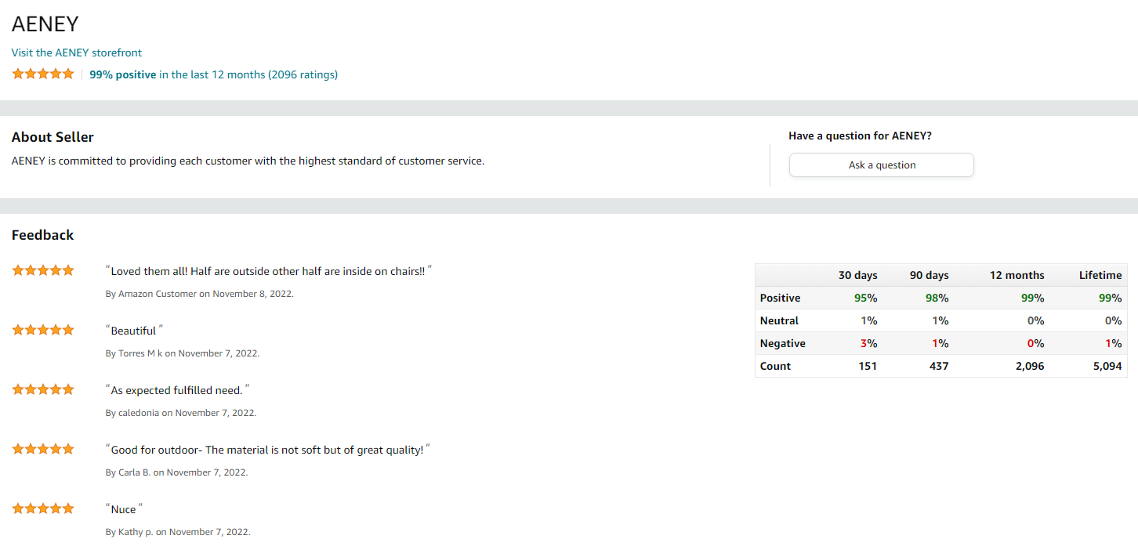Click the About Seller heading

pyautogui.click(x=53, y=137)
